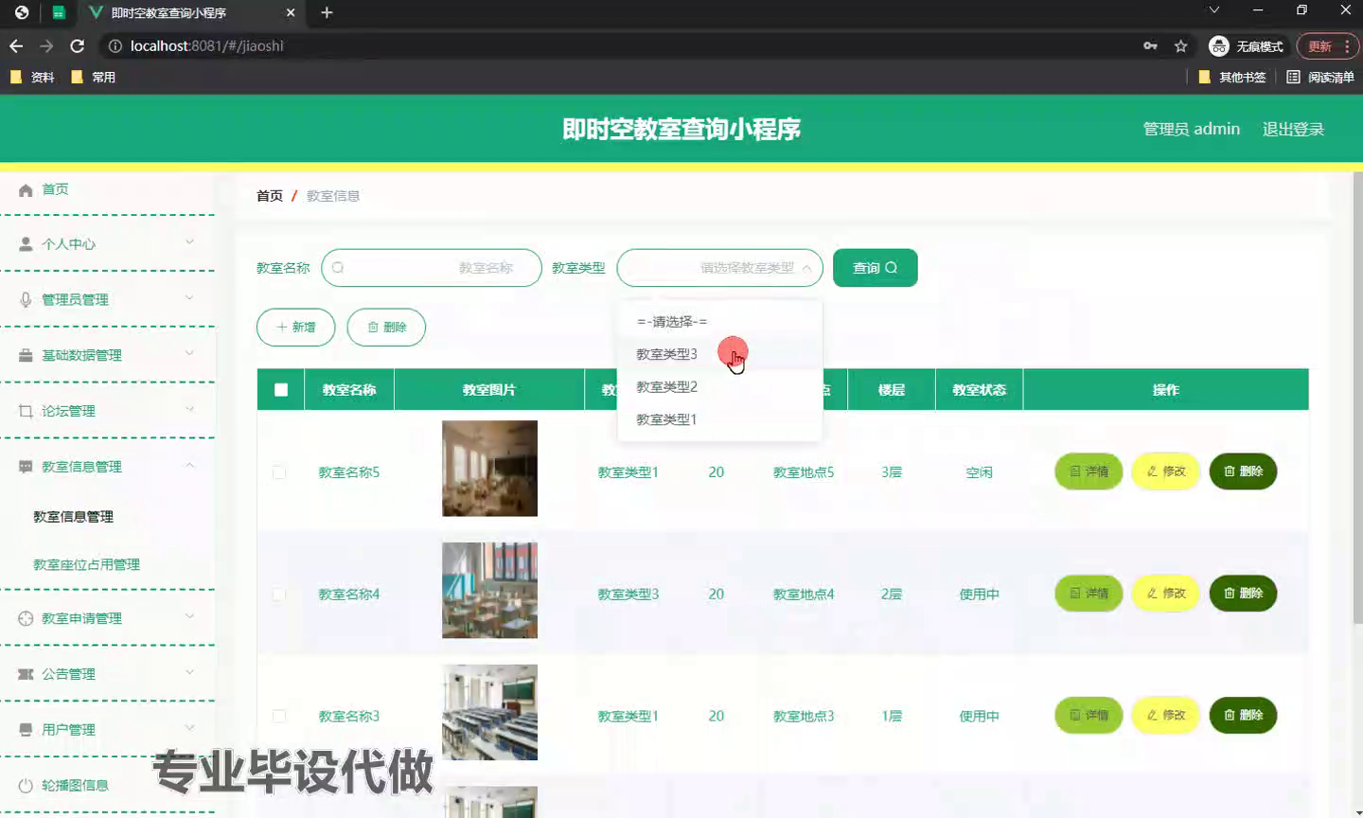
Task: Click 删除 for 教室名称4 row
Action: click(x=1243, y=594)
